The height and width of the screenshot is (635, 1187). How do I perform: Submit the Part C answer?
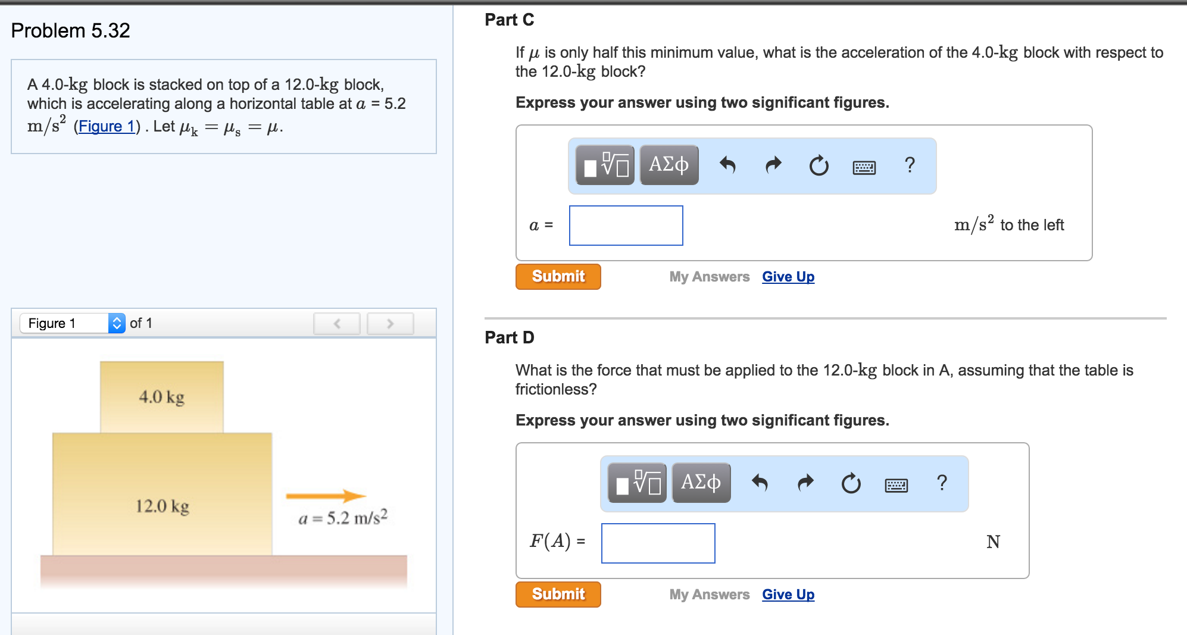pos(558,277)
